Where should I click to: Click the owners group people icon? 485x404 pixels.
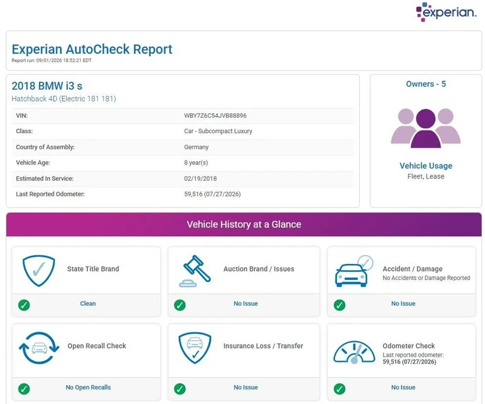pyautogui.click(x=425, y=128)
